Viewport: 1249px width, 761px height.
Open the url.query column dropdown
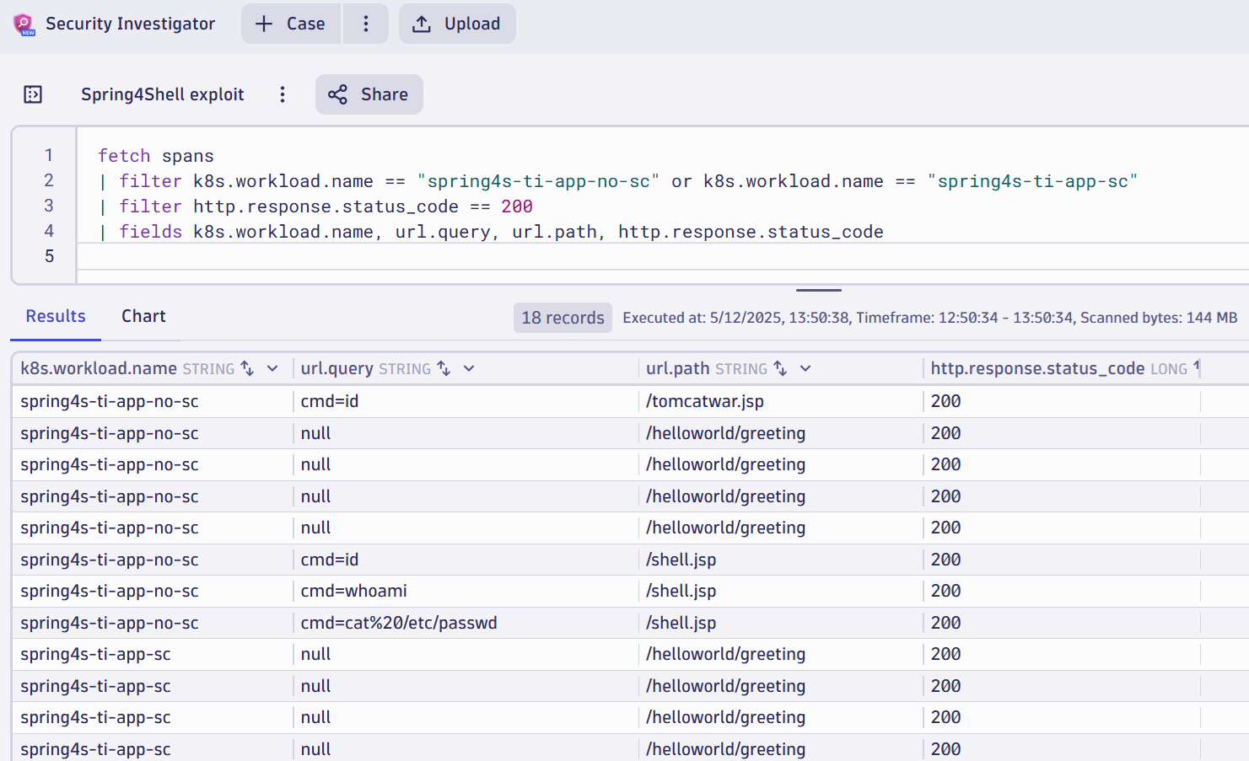tap(469, 368)
